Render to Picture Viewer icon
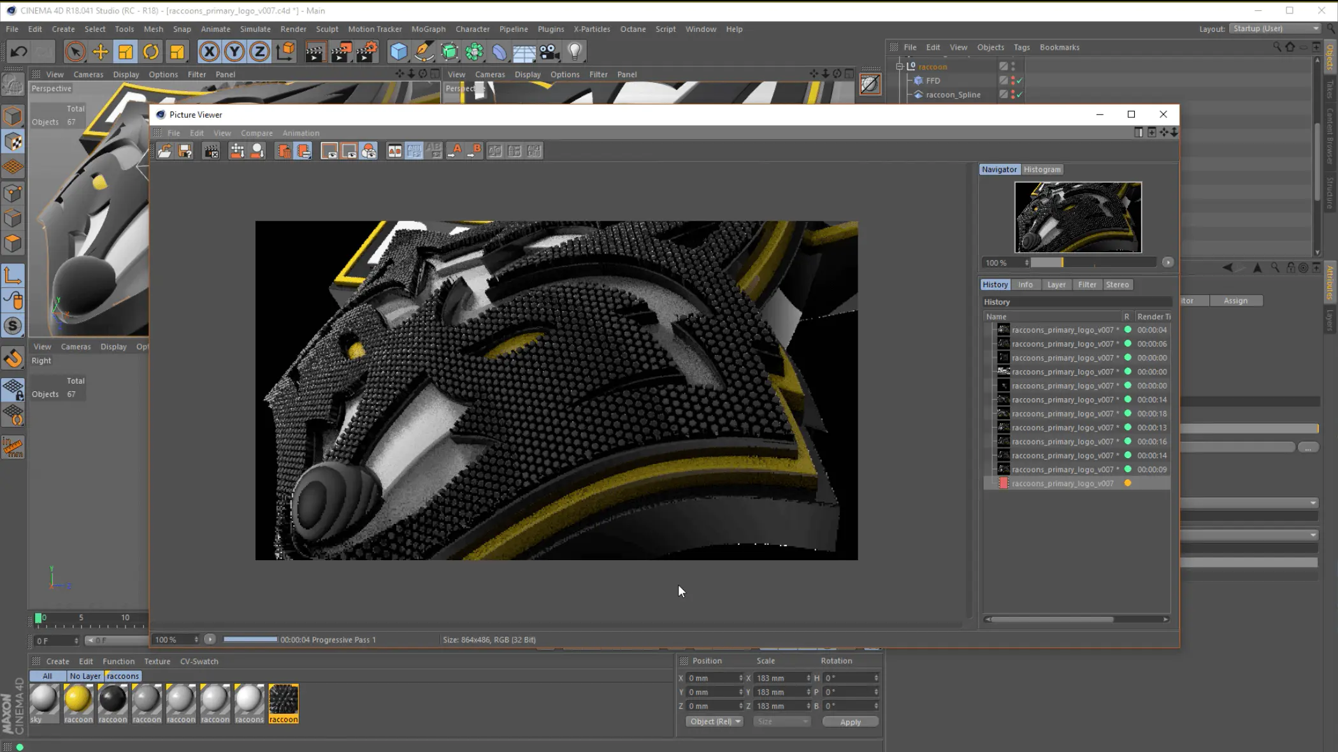The height and width of the screenshot is (752, 1338). (x=341, y=52)
